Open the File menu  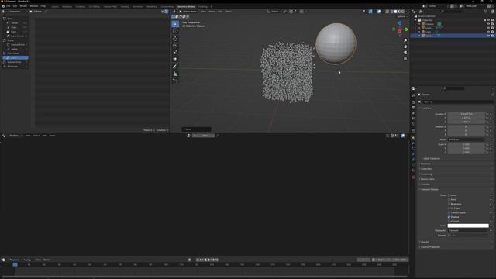coord(9,6)
